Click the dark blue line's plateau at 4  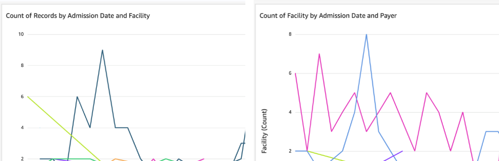[122, 128]
